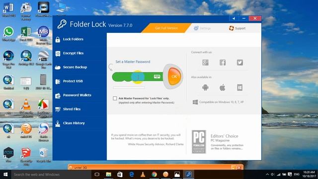
Task: Click the Google Plus icon
Action: [205, 62]
